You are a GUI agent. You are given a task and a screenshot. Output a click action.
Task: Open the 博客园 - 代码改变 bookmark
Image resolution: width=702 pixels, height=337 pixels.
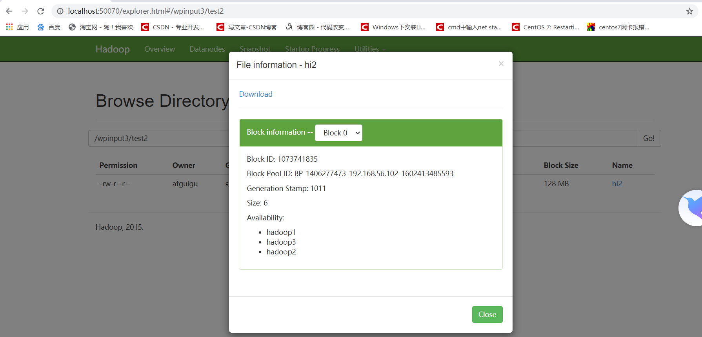coord(317,27)
